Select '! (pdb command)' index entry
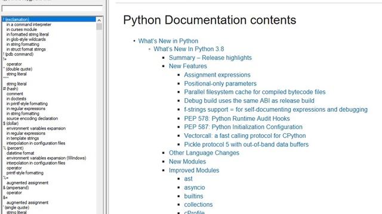 point(19,54)
